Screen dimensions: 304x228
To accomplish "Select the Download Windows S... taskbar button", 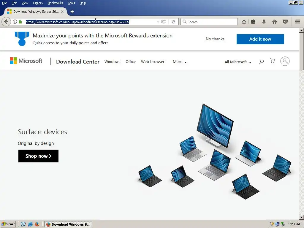I will 68,224.
